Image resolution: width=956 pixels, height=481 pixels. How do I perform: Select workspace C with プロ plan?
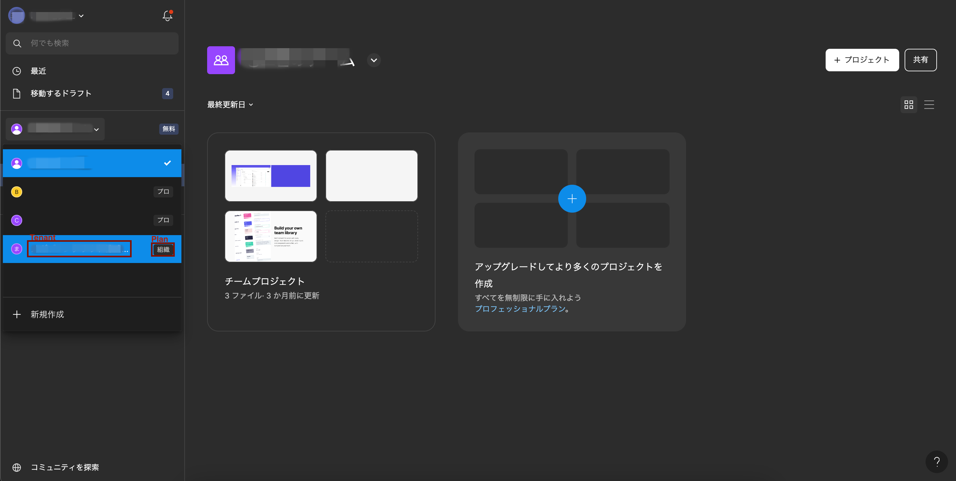(x=92, y=220)
